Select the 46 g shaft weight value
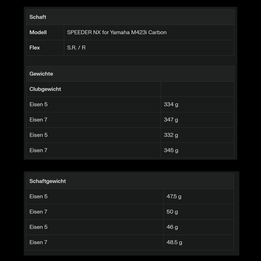Viewport: 261px width, 261px height. [172, 227]
